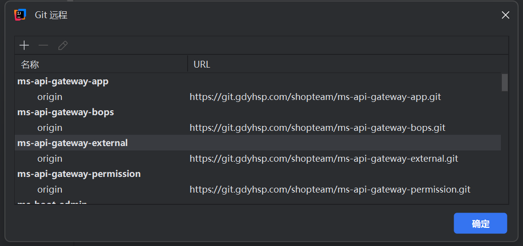Select origin under ms-api-gateway-app
The width and height of the screenshot is (523, 246).
50,97
